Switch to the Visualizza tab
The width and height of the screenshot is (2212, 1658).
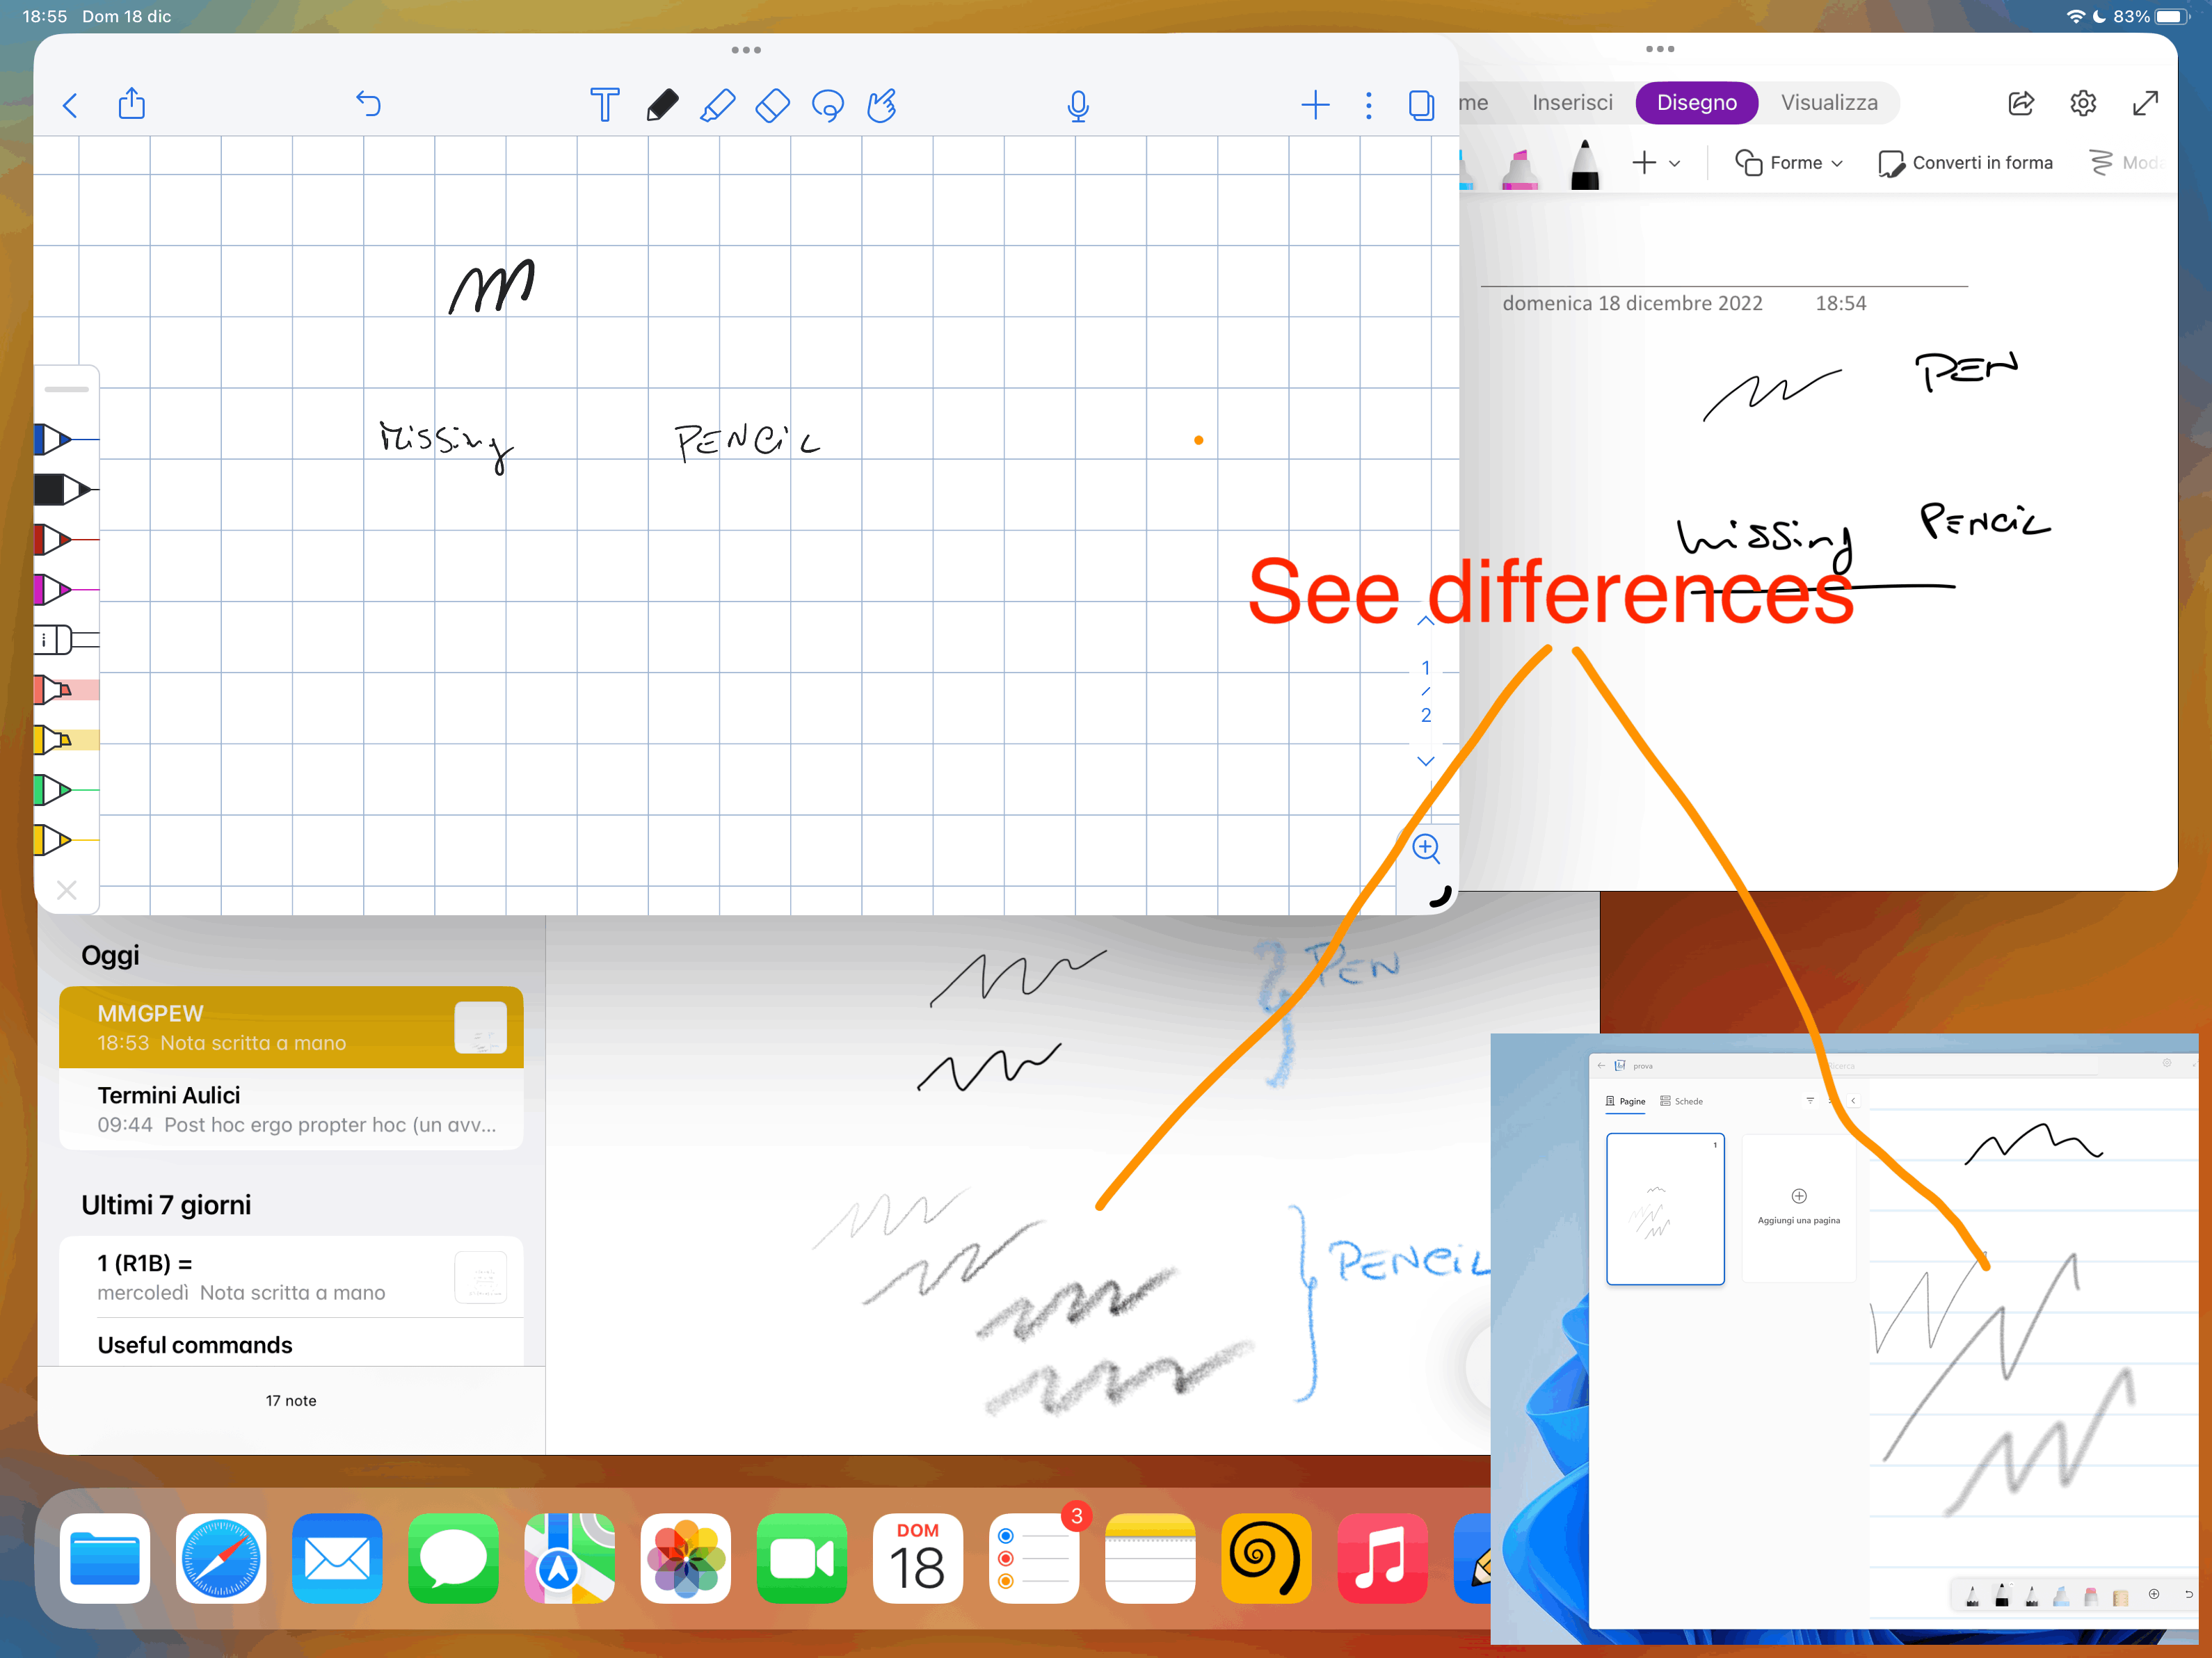click(1829, 103)
